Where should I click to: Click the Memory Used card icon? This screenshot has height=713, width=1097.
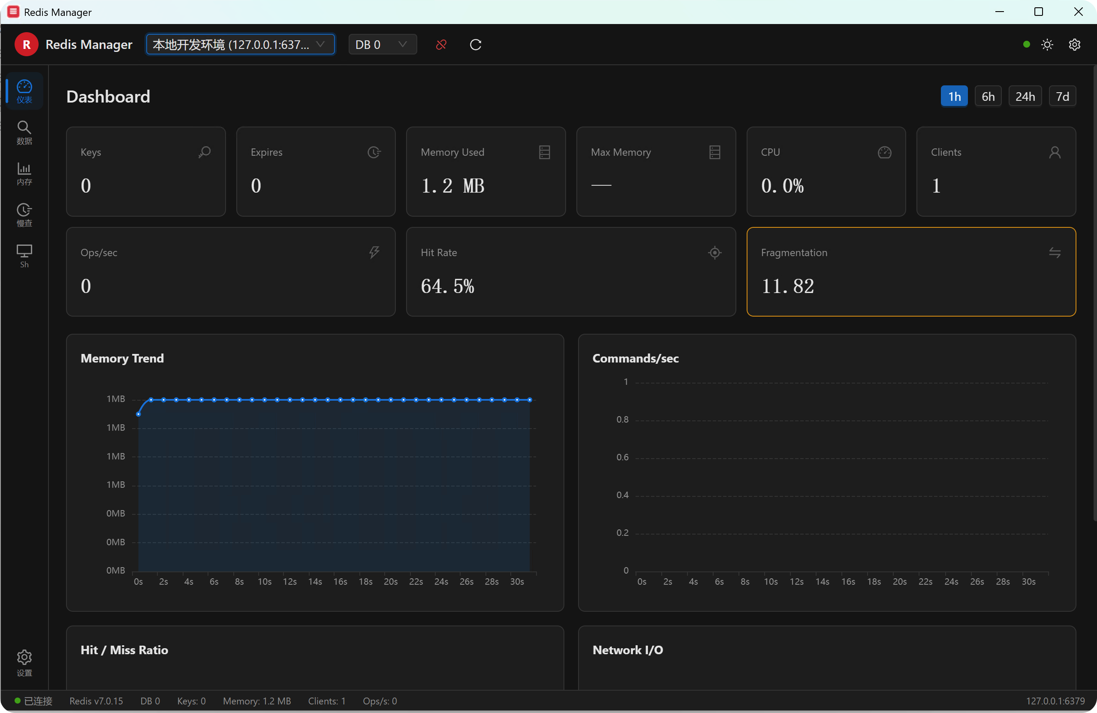coord(544,152)
